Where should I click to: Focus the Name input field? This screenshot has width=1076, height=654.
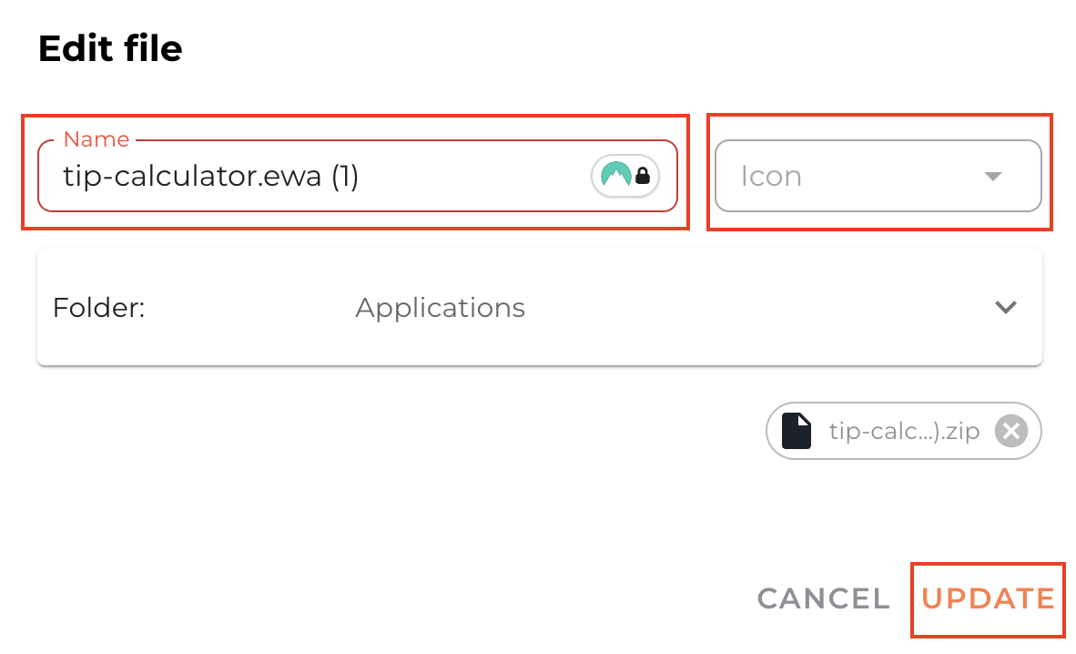(455, 176)
